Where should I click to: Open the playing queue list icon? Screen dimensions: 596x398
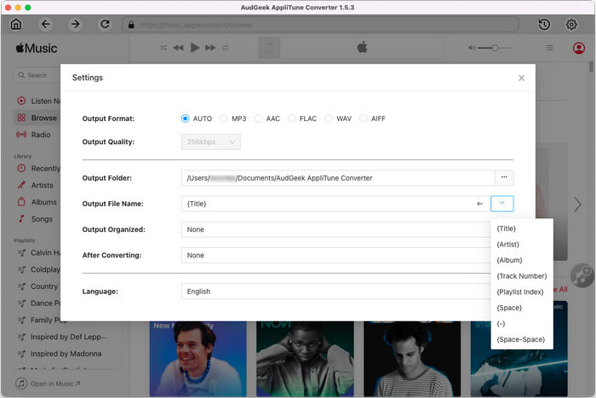click(x=549, y=48)
